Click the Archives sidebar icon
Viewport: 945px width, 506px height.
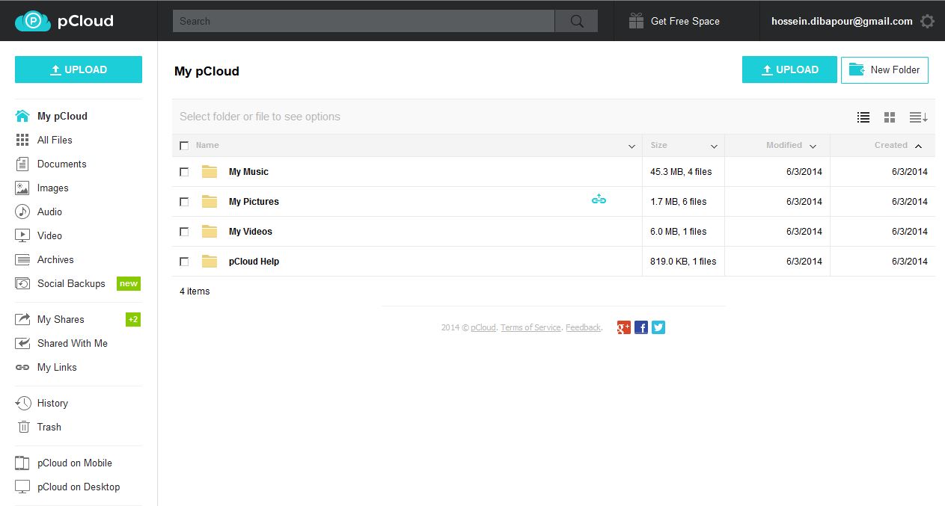(22, 259)
